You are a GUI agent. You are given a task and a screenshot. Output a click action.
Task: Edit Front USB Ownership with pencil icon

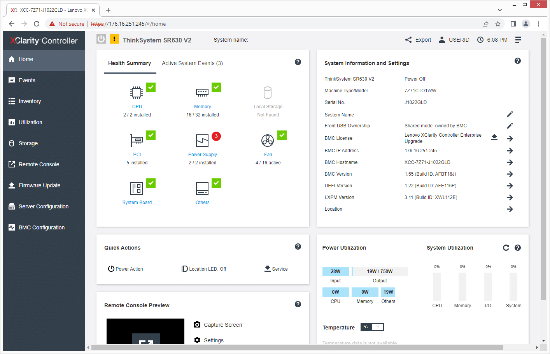(510, 126)
